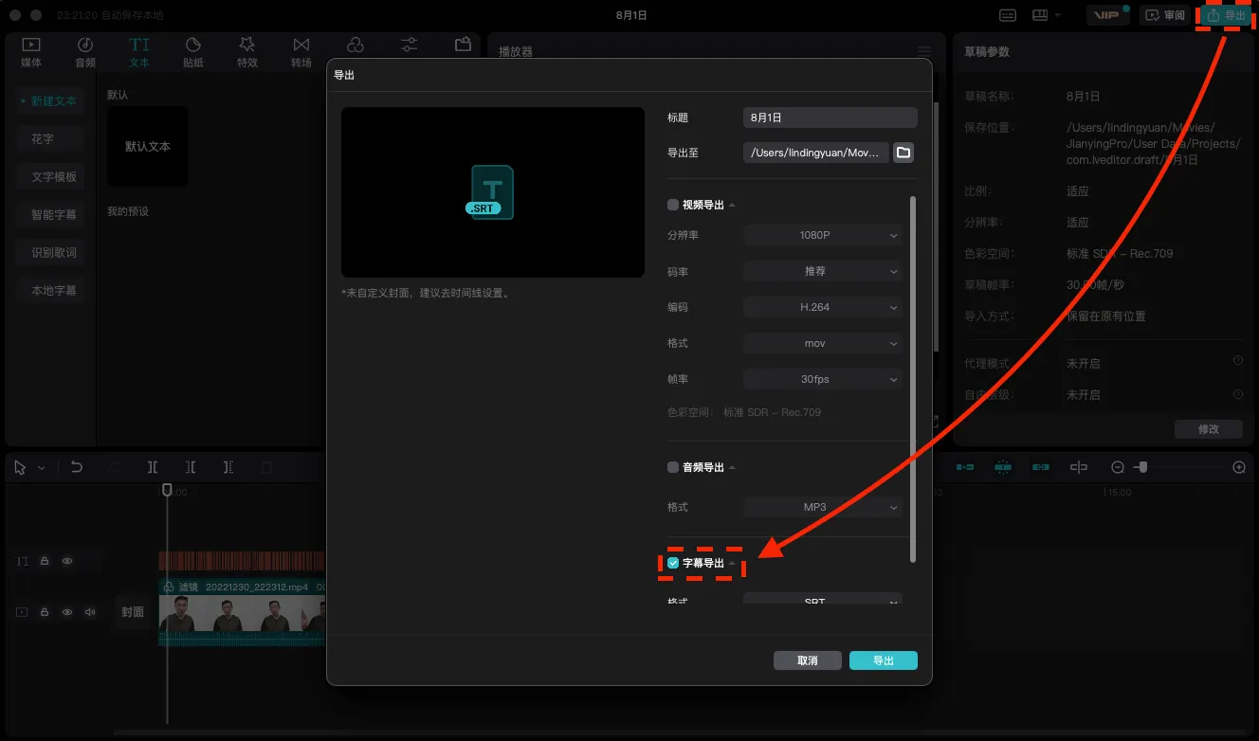
Task: Click the 审阅 review button
Action: click(1165, 15)
